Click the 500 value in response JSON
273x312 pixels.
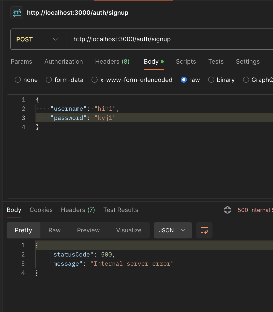pos(107,254)
